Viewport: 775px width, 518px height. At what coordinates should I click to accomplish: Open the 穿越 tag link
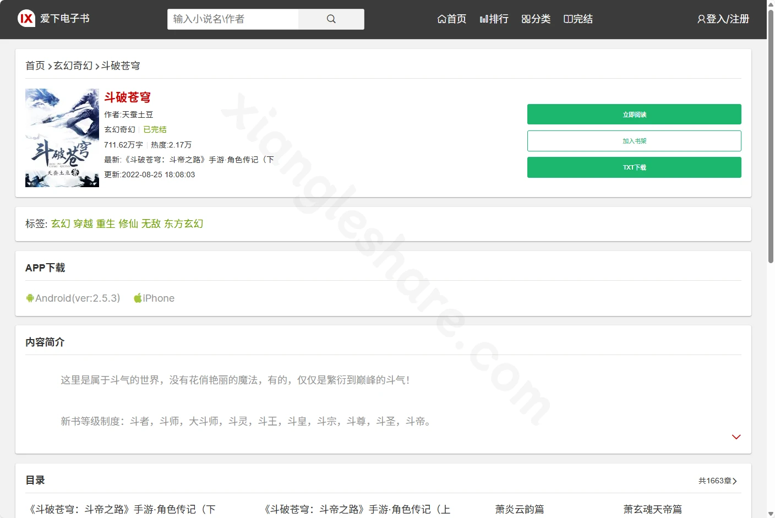pos(83,223)
